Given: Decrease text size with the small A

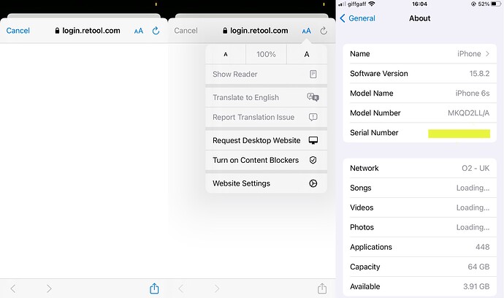Looking at the screenshot, I should (x=226, y=54).
